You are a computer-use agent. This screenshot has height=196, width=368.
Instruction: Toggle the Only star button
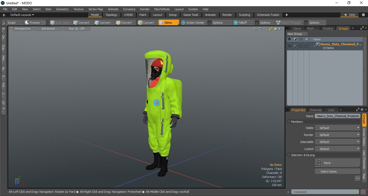(x=350, y=15)
